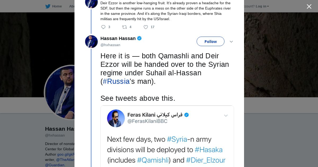The height and width of the screenshot is (167, 318).
Task: Expand the tweet options chevron beside Follow
Action: coord(231,42)
